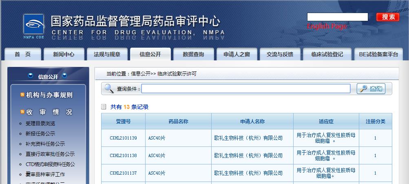
Task: Go to the 首页 tab
Action: [22, 54]
